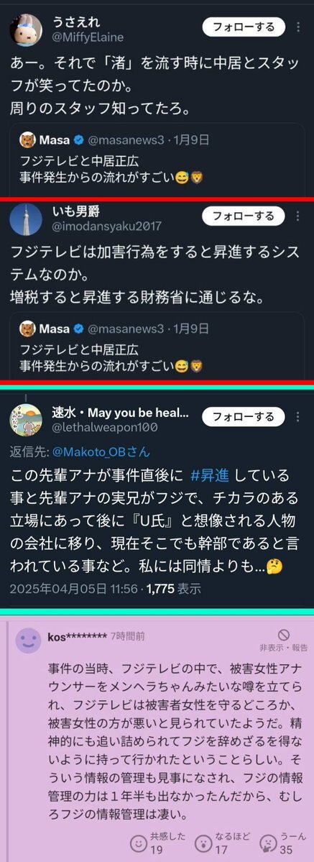Open the first quoted Masa post
The image size is (314, 862).
pyautogui.click(x=157, y=159)
